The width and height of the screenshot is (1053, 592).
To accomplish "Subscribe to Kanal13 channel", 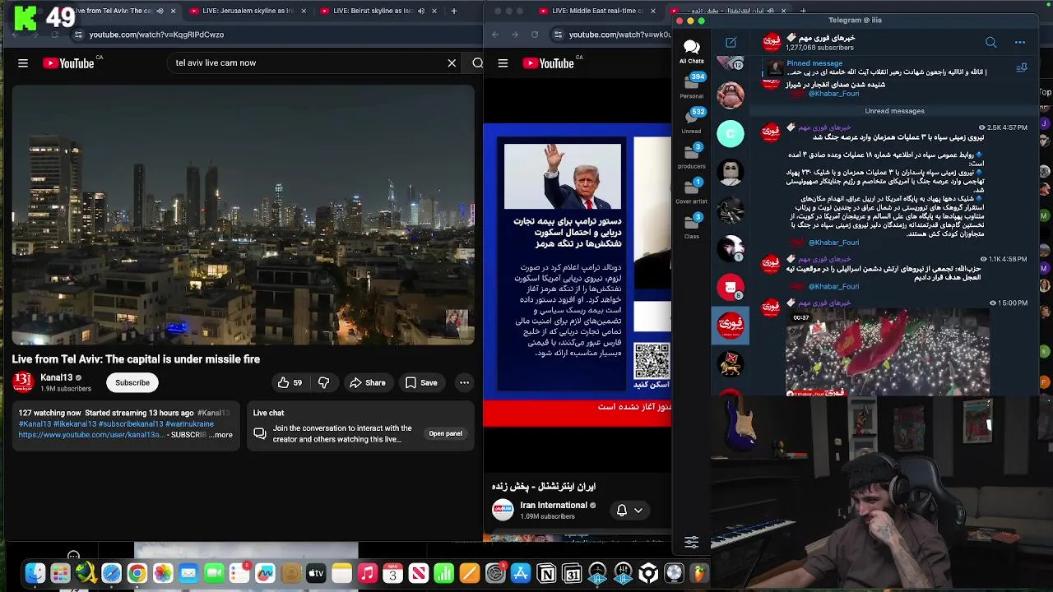I will pos(132,382).
